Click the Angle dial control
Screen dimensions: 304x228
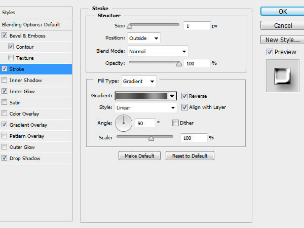click(x=124, y=123)
